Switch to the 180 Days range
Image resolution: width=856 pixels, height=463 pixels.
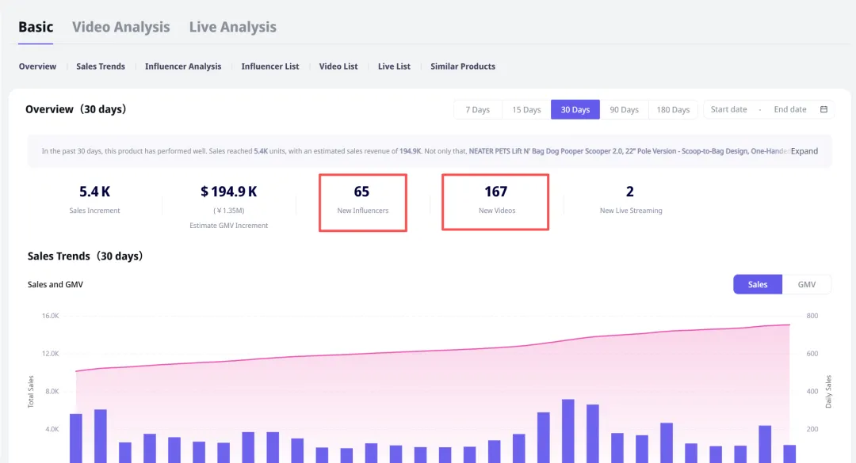tap(673, 110)
